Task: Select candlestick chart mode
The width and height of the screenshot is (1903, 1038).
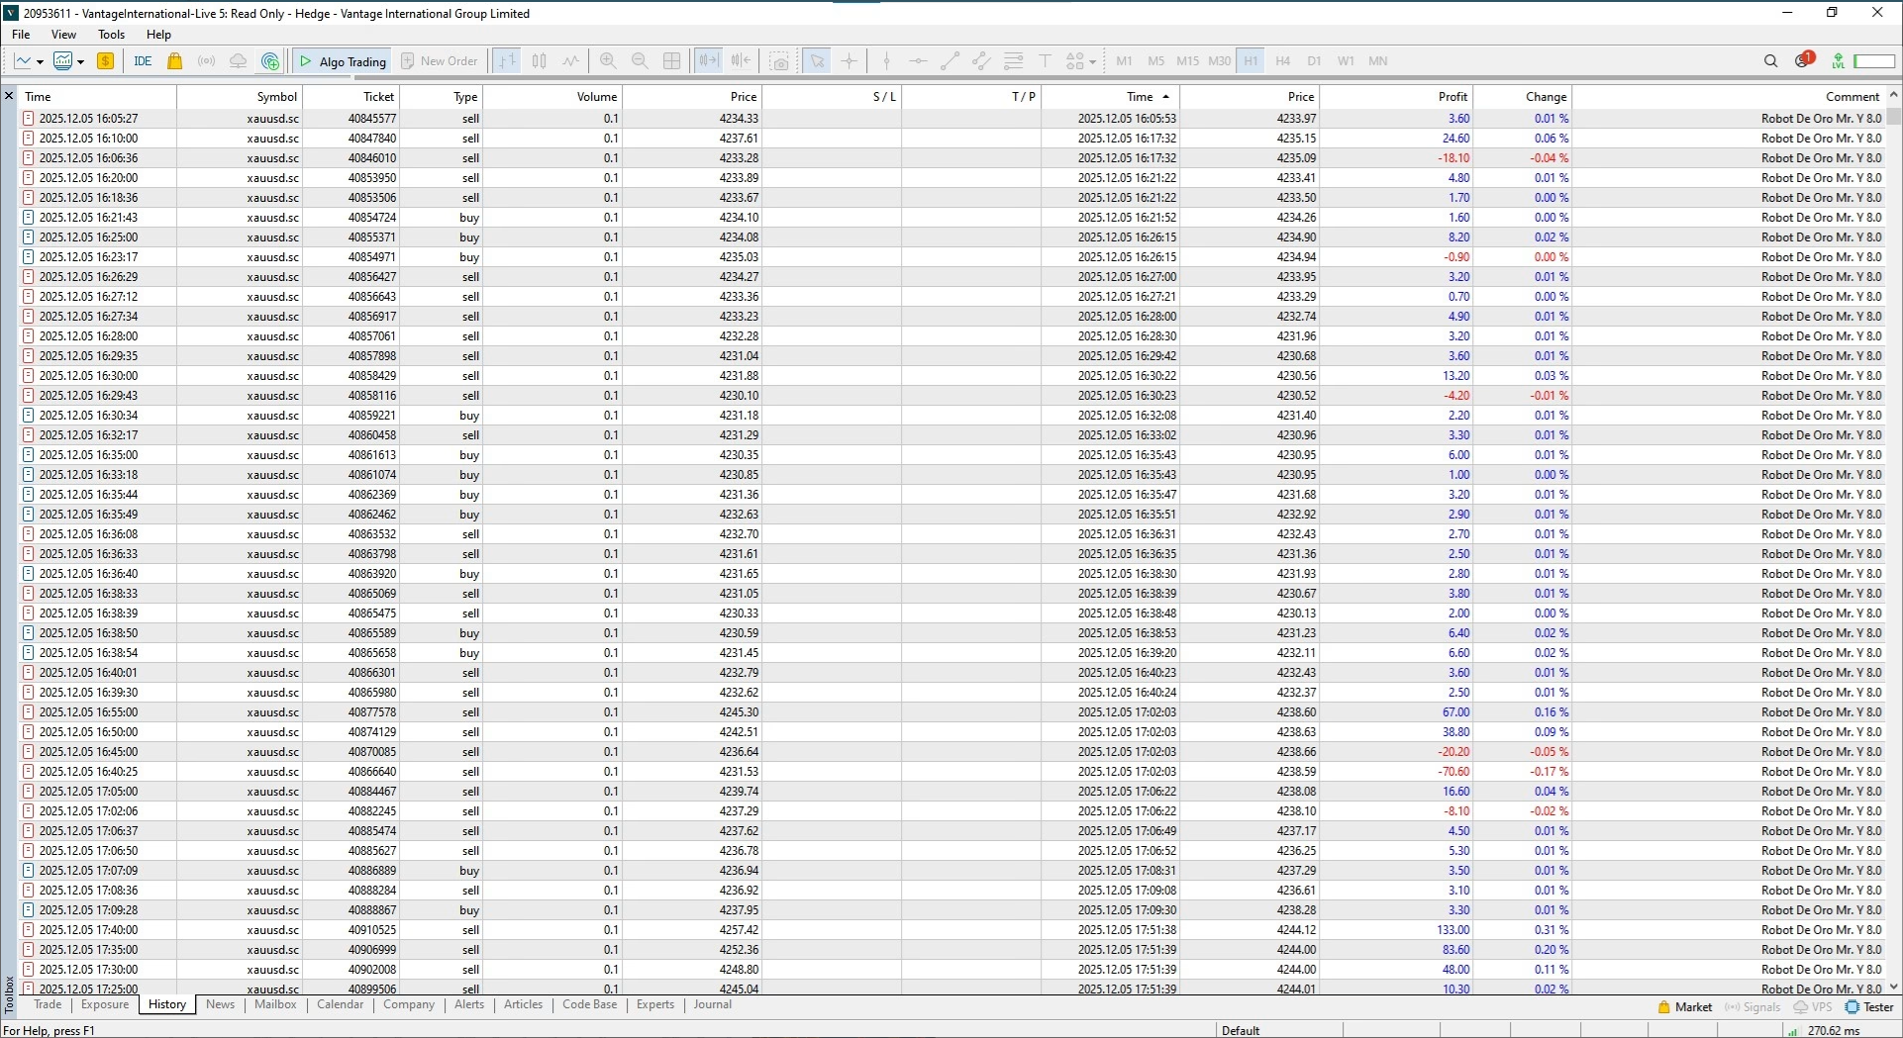Action: [x=539, y=61]
